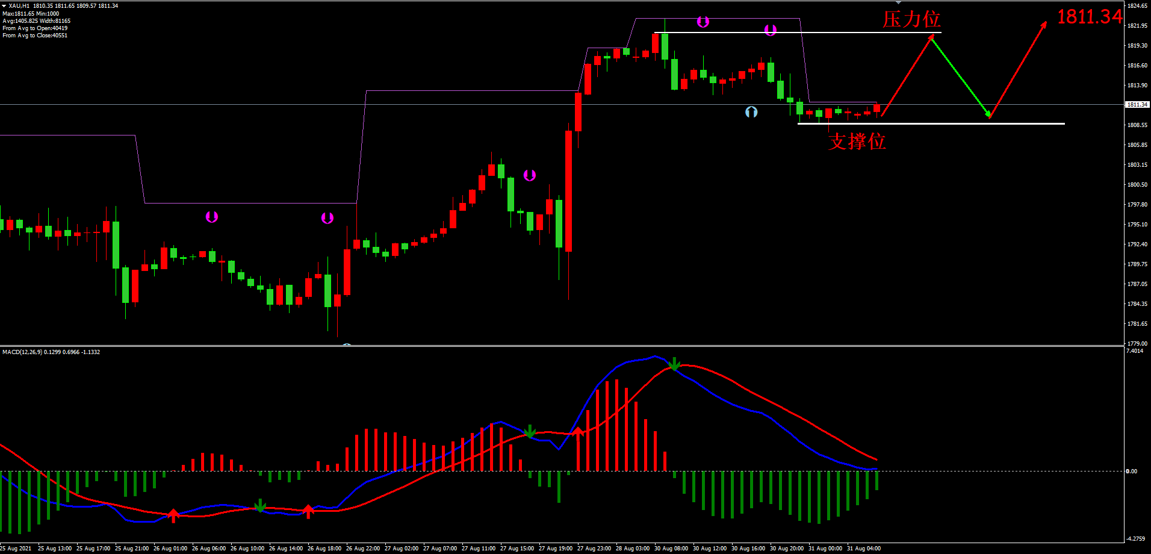Click 1808.55 on the price scale
The image size is (1151, 554).
[x=1137, y=125]
